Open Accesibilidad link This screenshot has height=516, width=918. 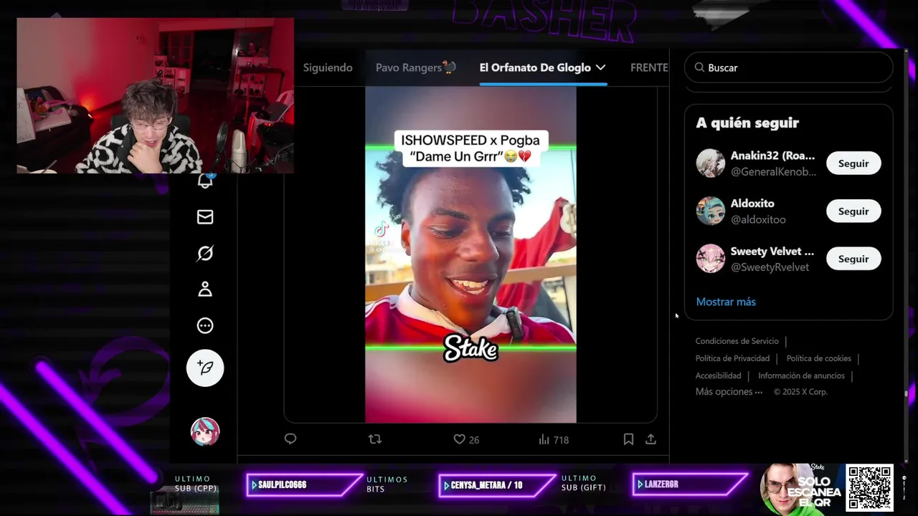tap(718, 376)
